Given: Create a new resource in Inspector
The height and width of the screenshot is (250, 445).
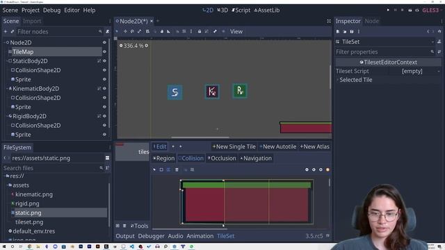Looking at the screenshot, I should (338, 31).
